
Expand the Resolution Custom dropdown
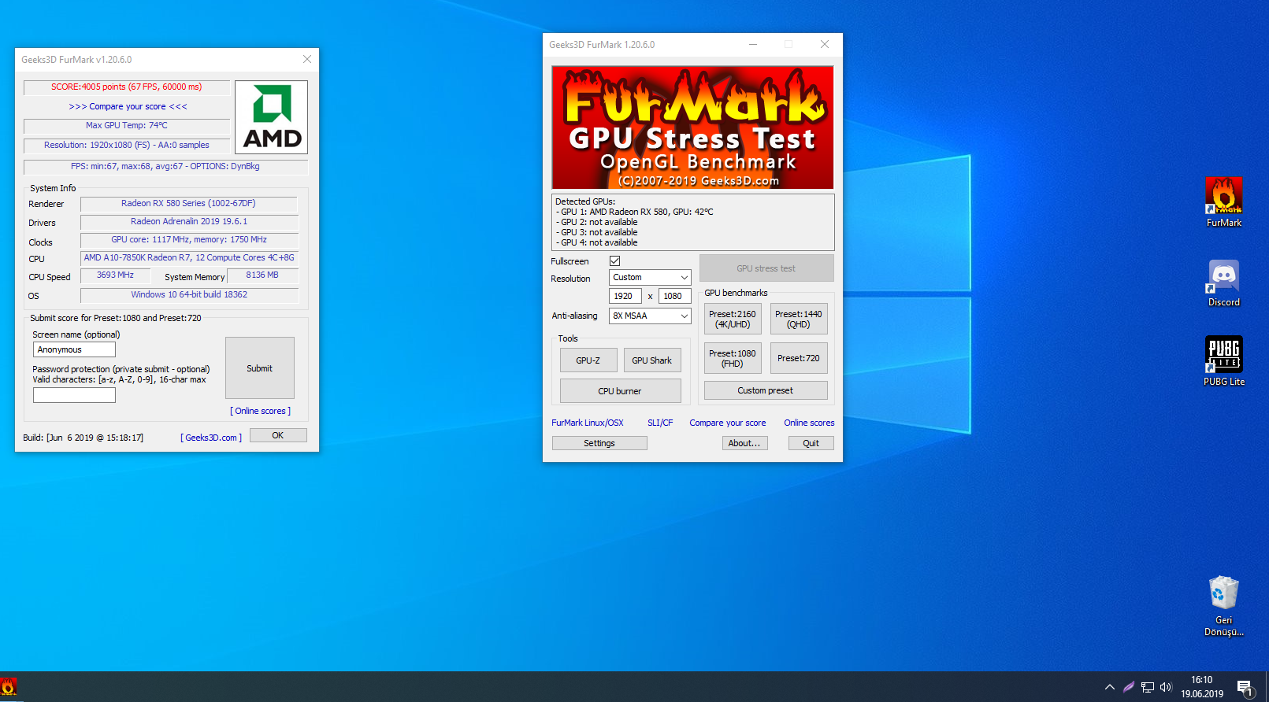click(x=650, y=277)
